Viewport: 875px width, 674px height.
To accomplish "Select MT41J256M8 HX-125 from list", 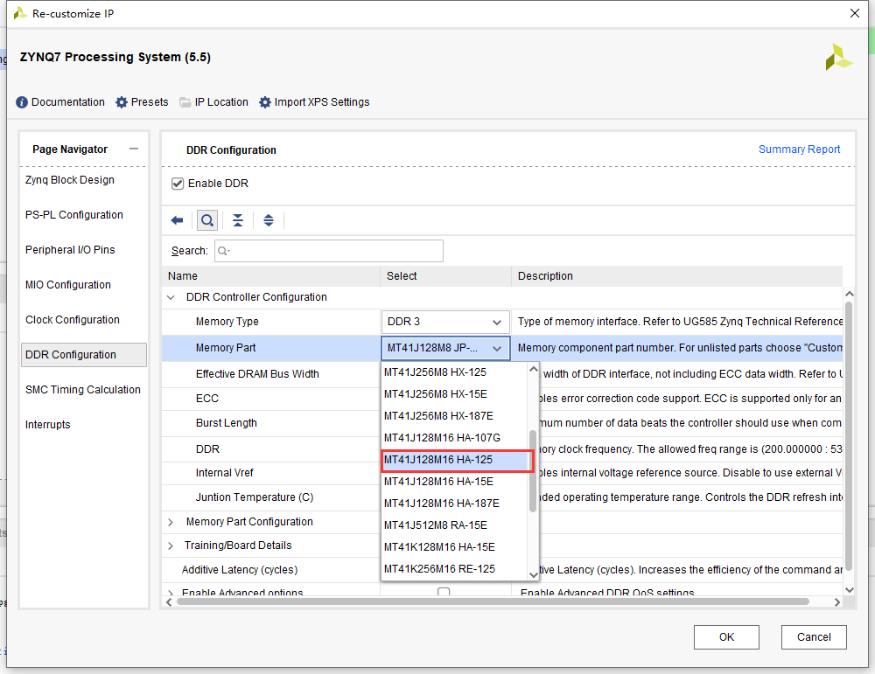I will [x=455, y=372].
